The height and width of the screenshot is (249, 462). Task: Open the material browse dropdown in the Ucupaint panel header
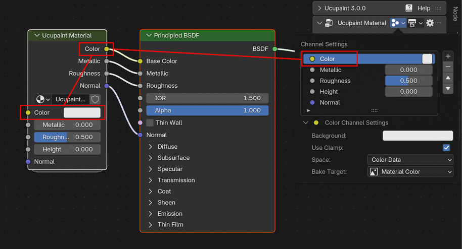coord(398,23)
